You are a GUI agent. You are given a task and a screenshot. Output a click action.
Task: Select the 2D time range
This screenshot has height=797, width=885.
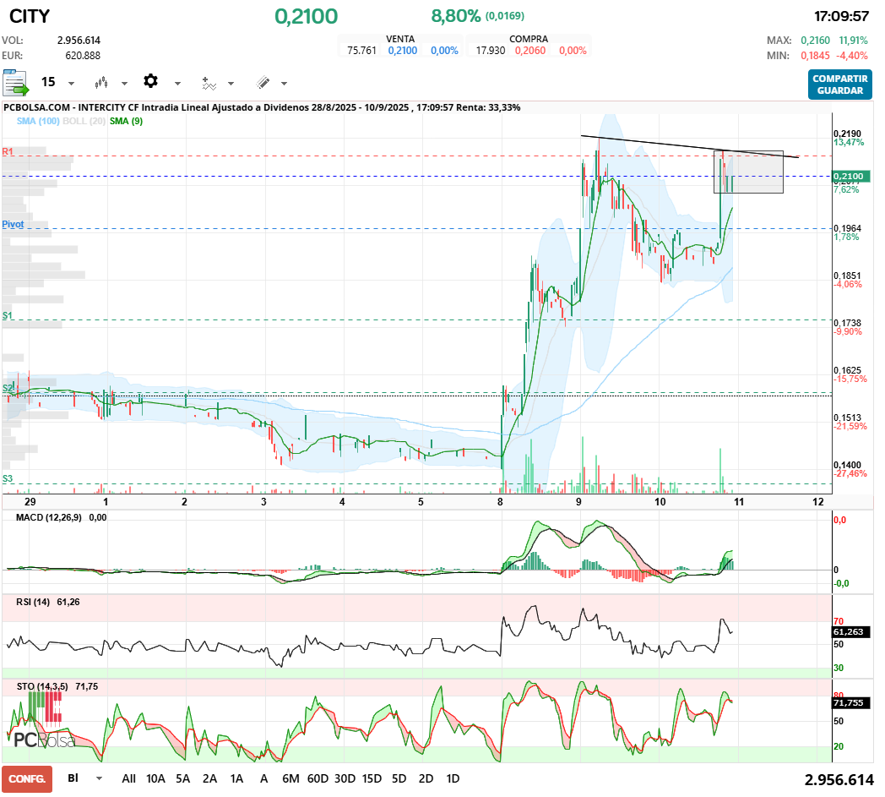426,779
